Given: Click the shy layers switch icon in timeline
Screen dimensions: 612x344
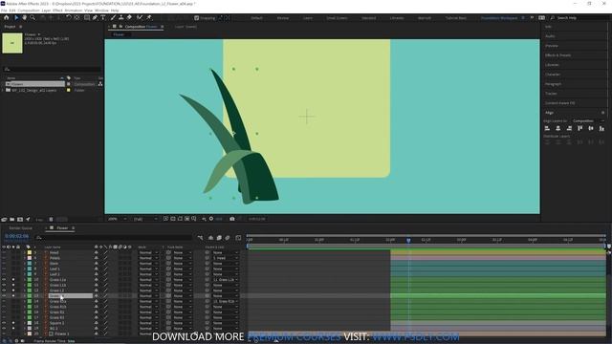Looking at the screenshot, I should (210, 238).
